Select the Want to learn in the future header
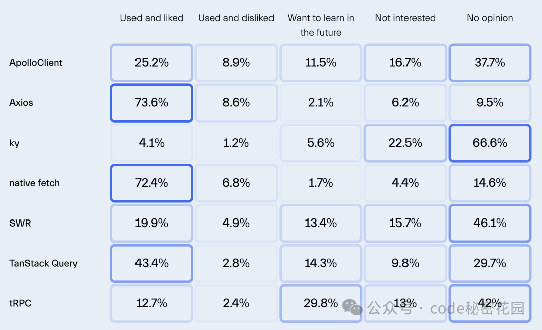Viewport: 542px width, 330px height. (320, 25)
